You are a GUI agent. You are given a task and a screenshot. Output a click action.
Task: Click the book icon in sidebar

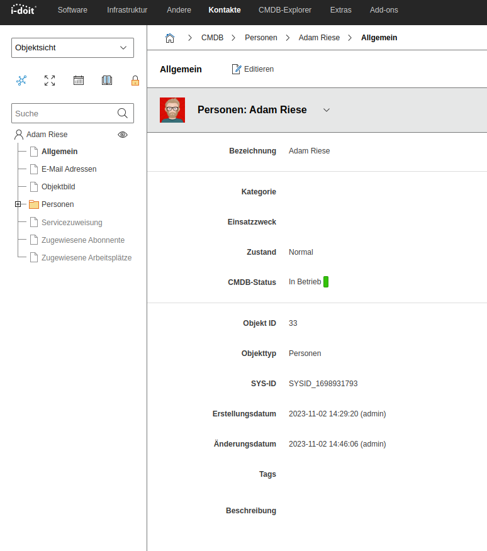(107, 81)
